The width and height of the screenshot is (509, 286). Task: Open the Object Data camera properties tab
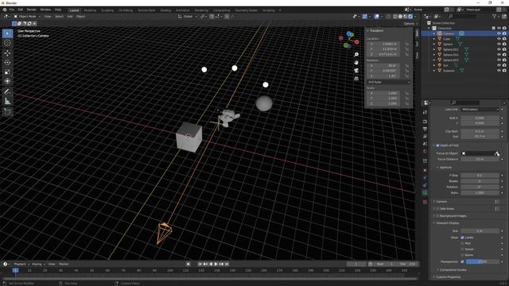point(425,192)
